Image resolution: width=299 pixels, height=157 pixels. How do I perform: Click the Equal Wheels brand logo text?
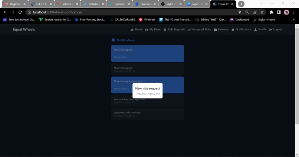[x=24, y=30]
